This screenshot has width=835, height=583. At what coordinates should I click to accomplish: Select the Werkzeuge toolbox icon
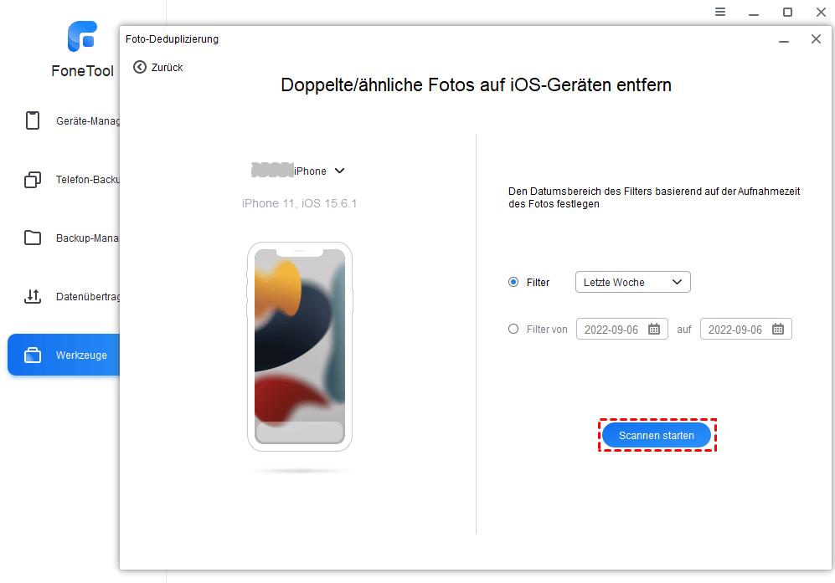click(x=33, y=355)
